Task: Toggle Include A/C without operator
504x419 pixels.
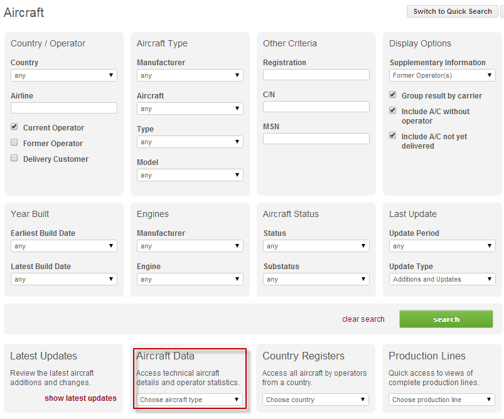Action: pos(393,110)
